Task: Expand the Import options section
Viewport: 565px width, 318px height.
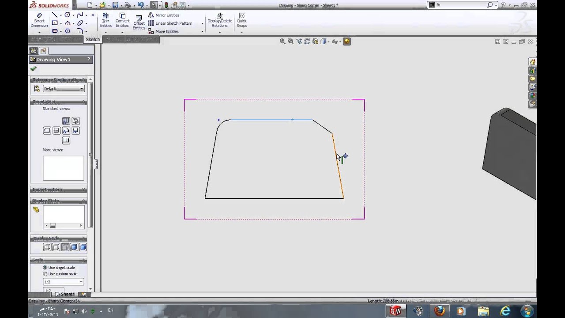Action: (59, 189)
